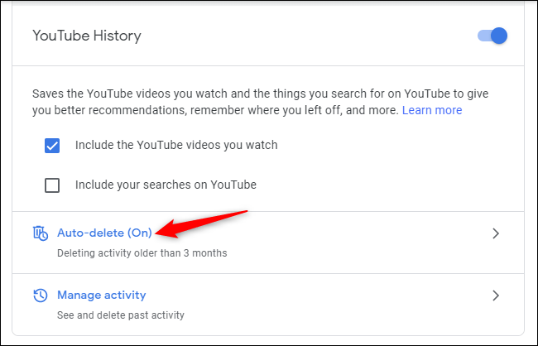Open the Auto-delete (On) settings
The width and height of the screenshot is (538, 346).
click(x=104, y=233)
